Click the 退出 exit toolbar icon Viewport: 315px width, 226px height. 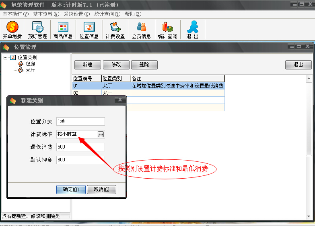pyautogui.click(x=192, y=30)
